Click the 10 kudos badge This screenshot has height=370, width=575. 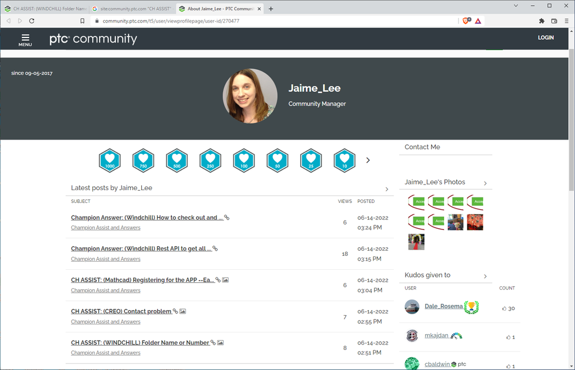(x=345, y=160)
